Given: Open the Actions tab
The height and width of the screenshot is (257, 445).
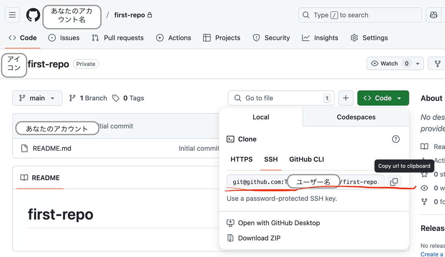Looking at the screenshot, I should pos(173,37).
